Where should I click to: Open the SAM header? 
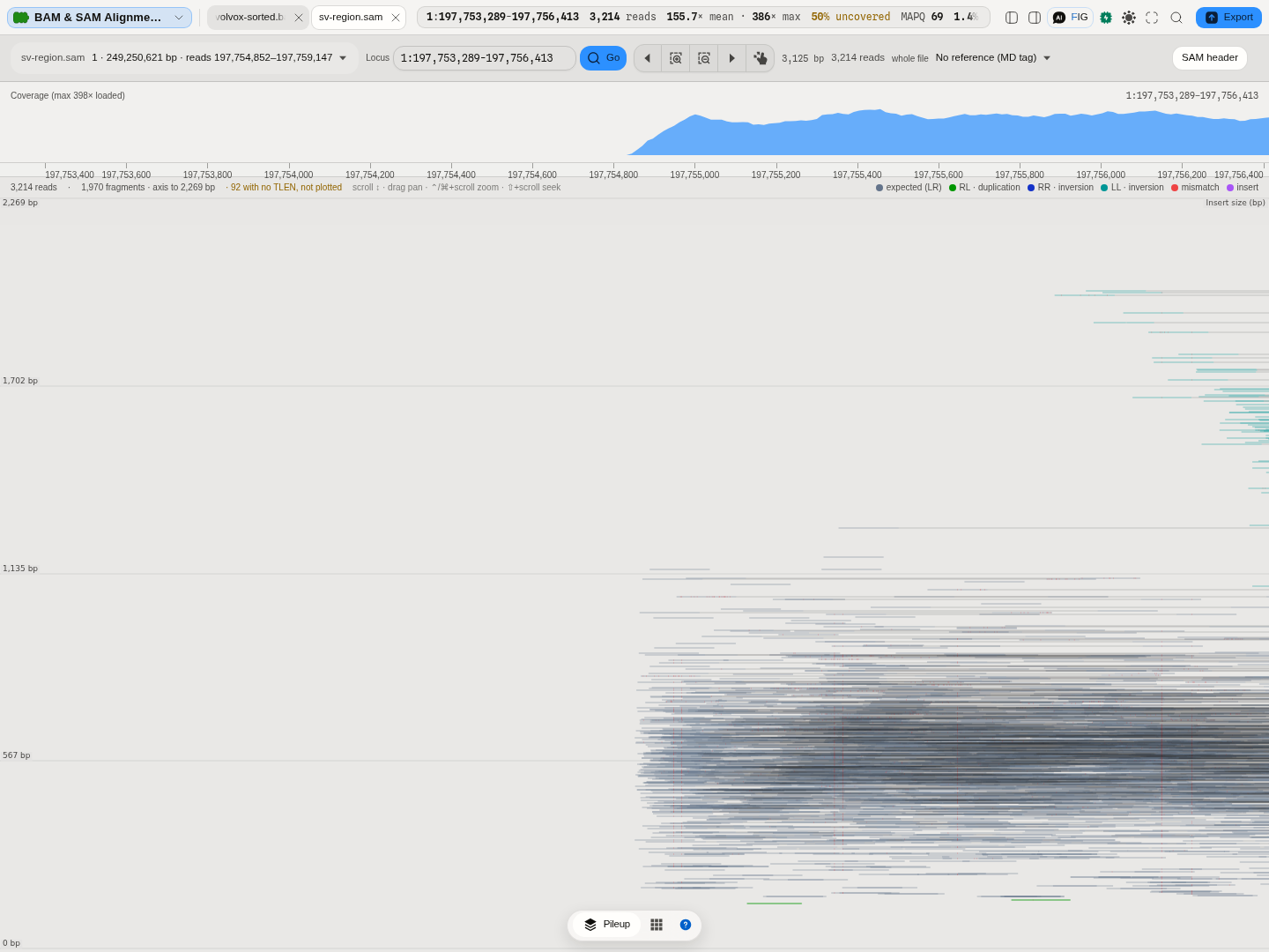[1210, 58]
